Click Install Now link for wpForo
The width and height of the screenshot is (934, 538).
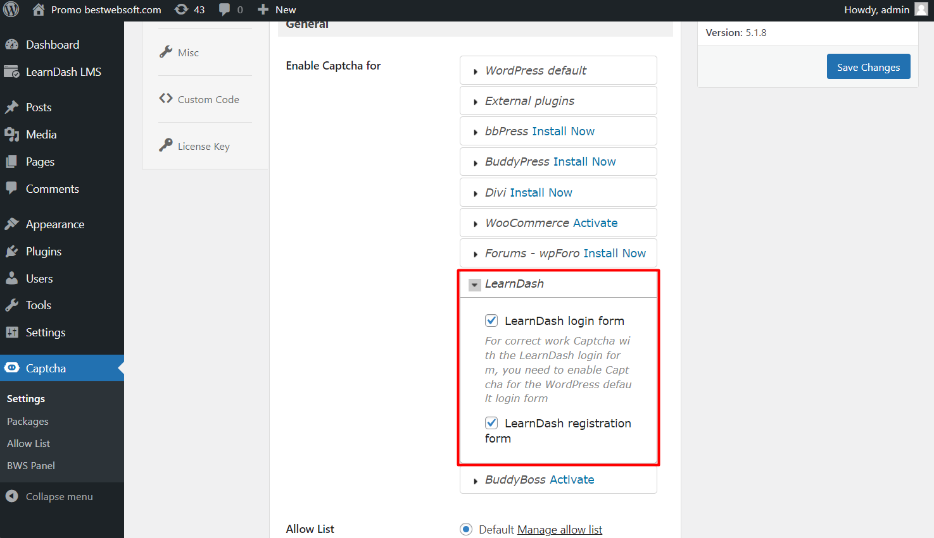click(x=615, y=253)
